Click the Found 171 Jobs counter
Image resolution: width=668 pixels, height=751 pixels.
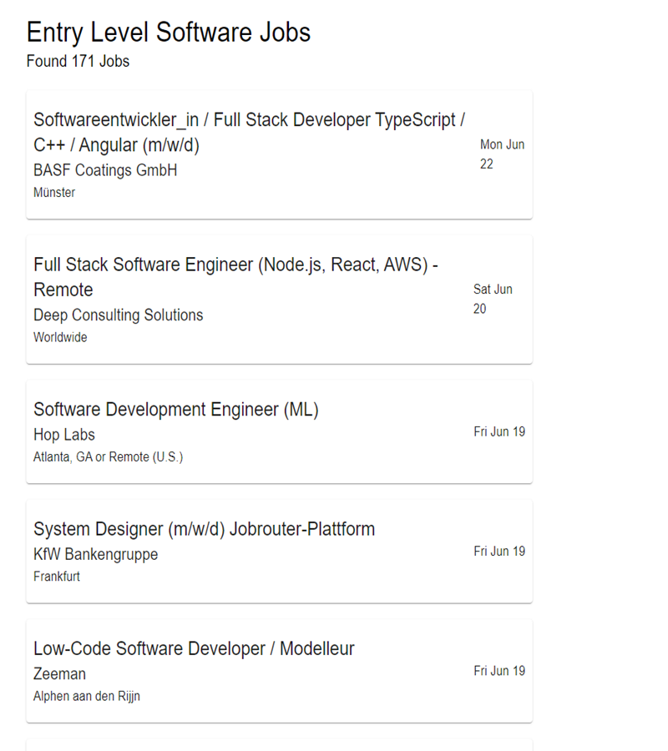[78, 60]
